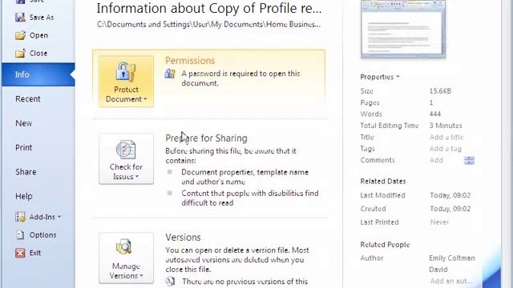Viewport: 513px width, 288px height.
Task: Open the Share tab
Action: pos(26,172)
